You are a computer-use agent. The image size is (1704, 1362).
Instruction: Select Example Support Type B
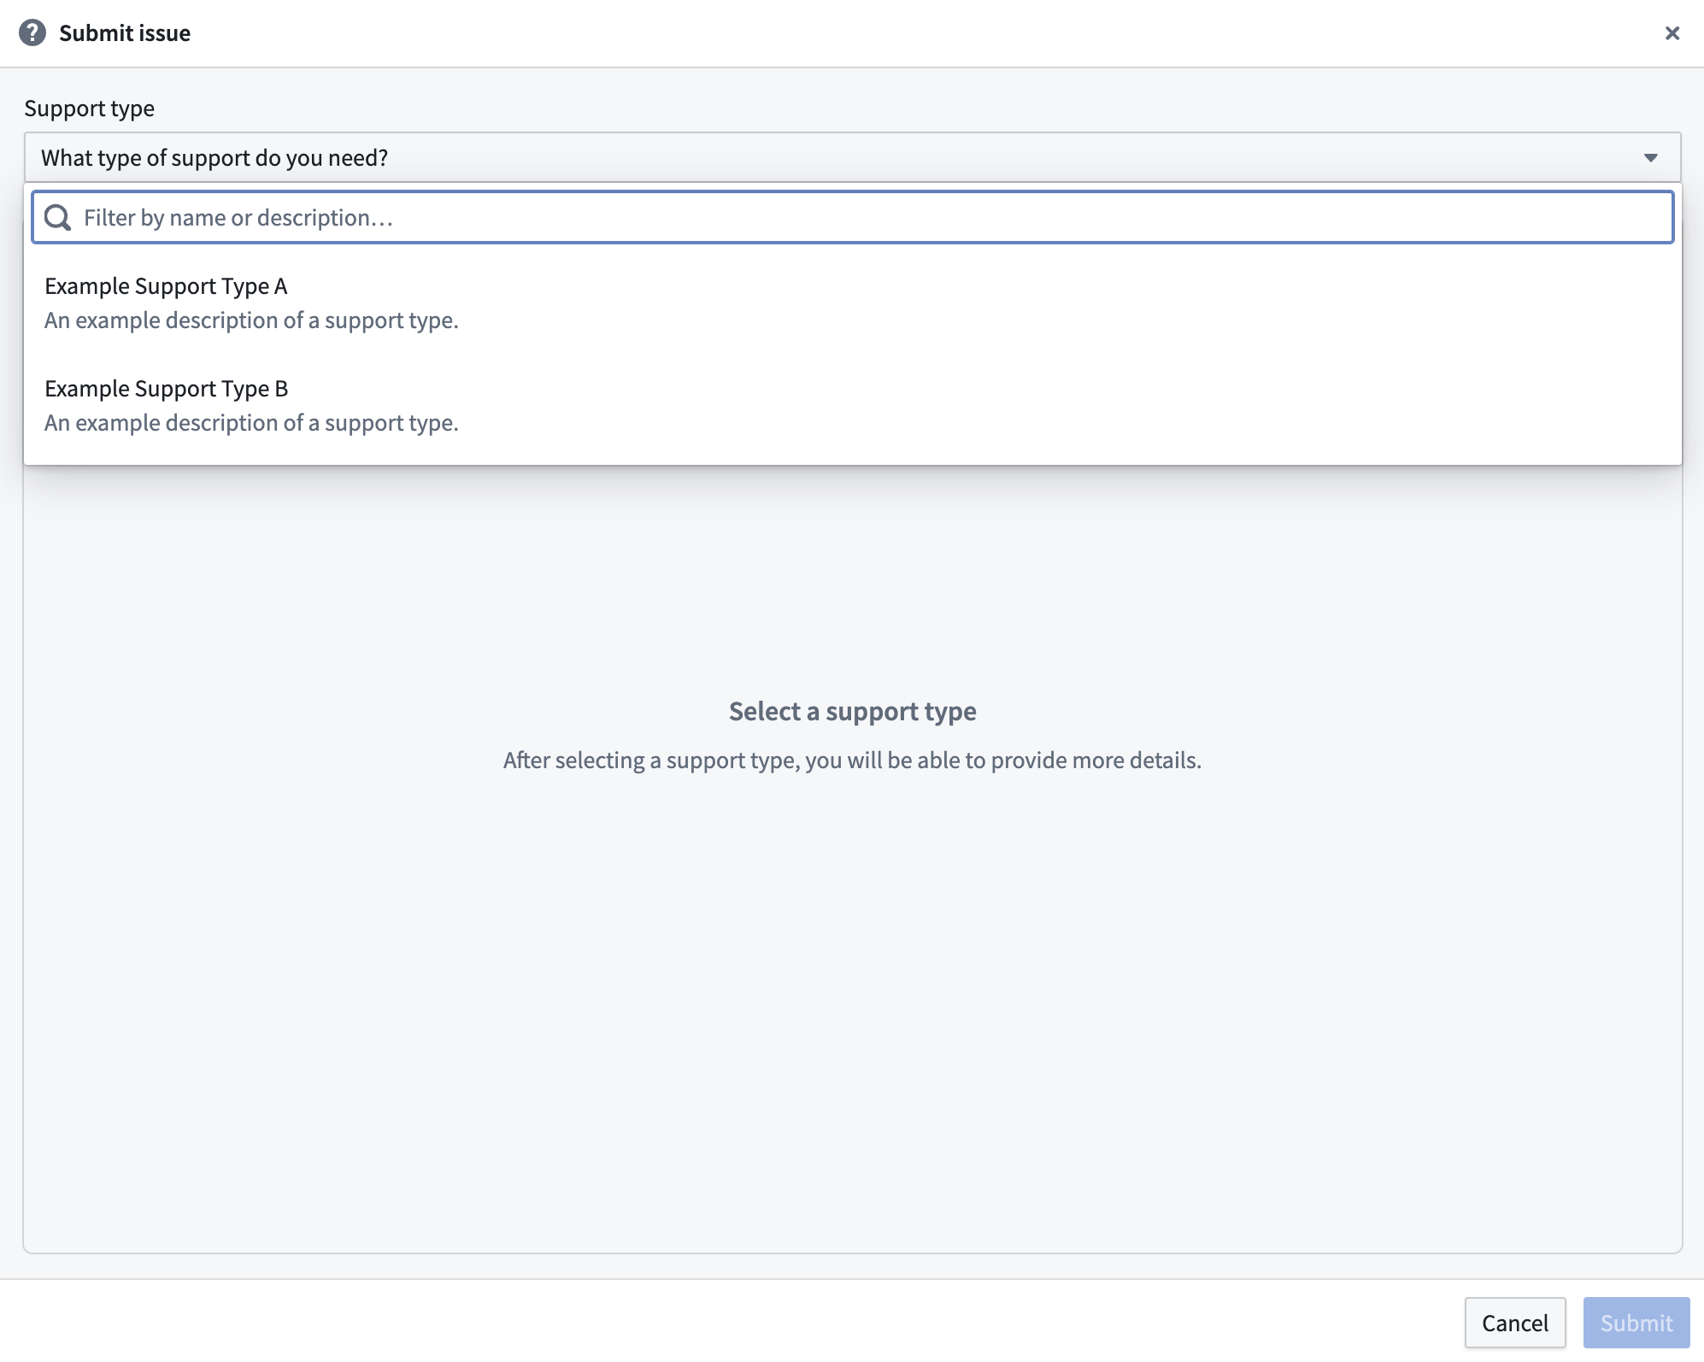(x=852, y=405)
